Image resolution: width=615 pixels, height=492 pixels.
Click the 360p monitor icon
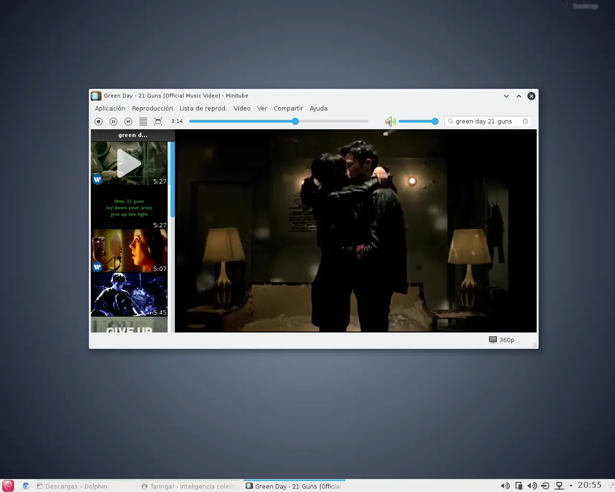tap(493, 340)
